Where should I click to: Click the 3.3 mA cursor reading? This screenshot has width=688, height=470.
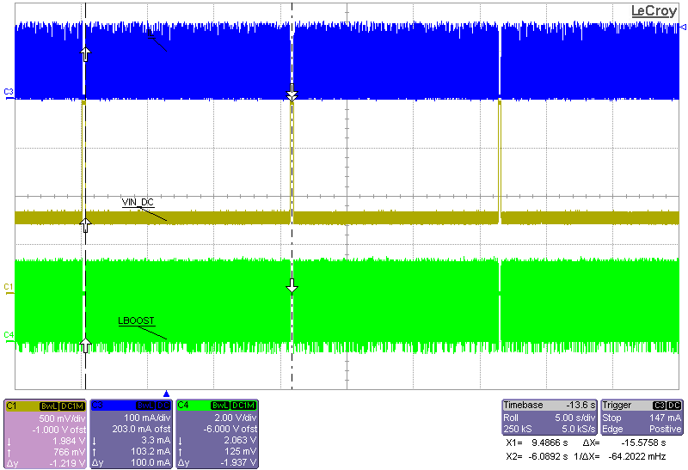click(156, 440)
